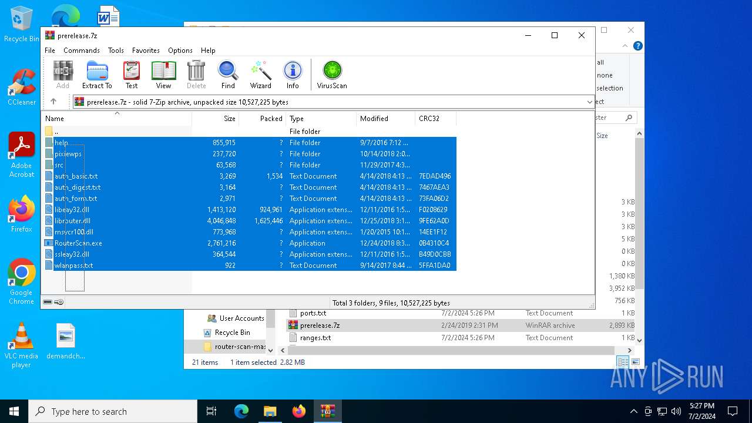
Task: Open Firefox desktop shortcut
Action: [22, 214]
